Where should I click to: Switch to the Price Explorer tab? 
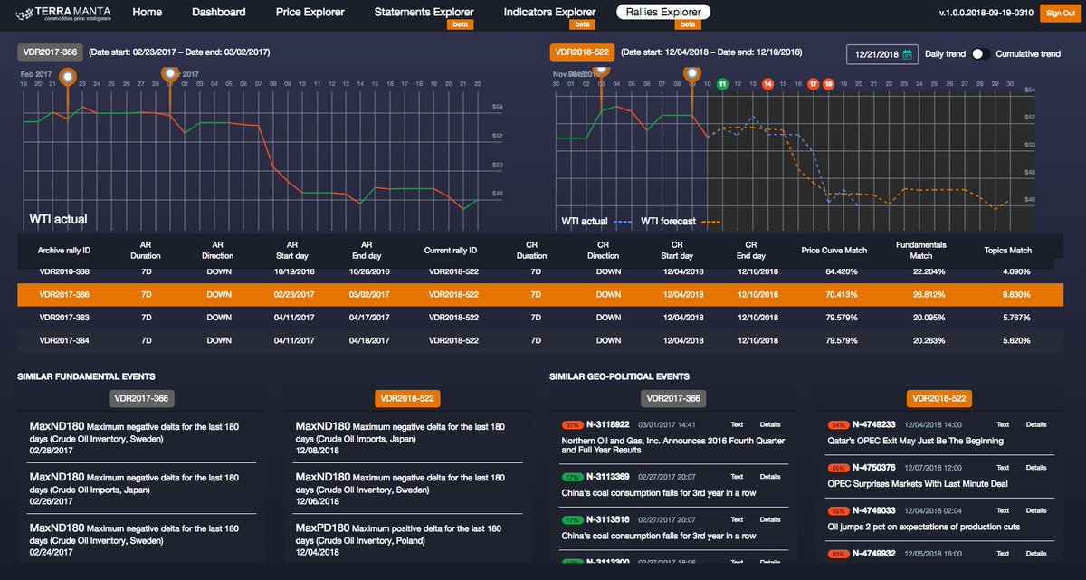click(x=309, y=12)
